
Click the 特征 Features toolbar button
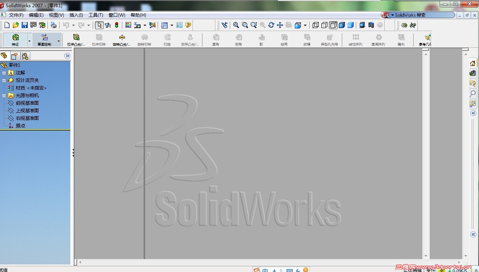[x=16, y=39]
